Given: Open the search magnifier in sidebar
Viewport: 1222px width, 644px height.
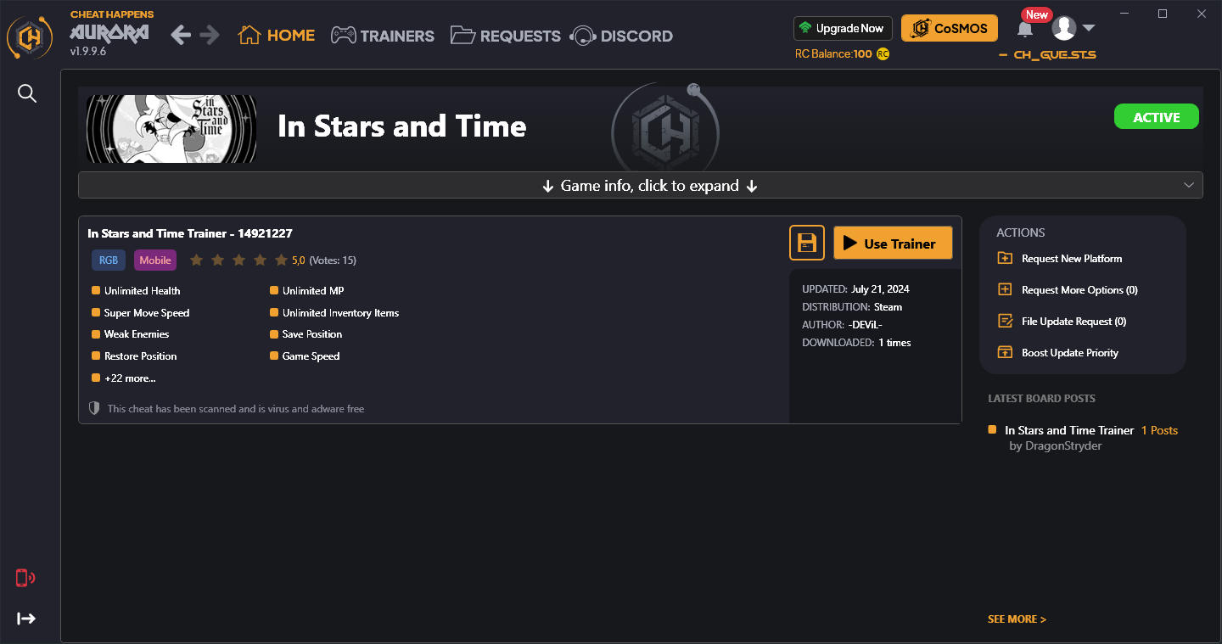Looking at the screenshot, I should tap(27, 93).
